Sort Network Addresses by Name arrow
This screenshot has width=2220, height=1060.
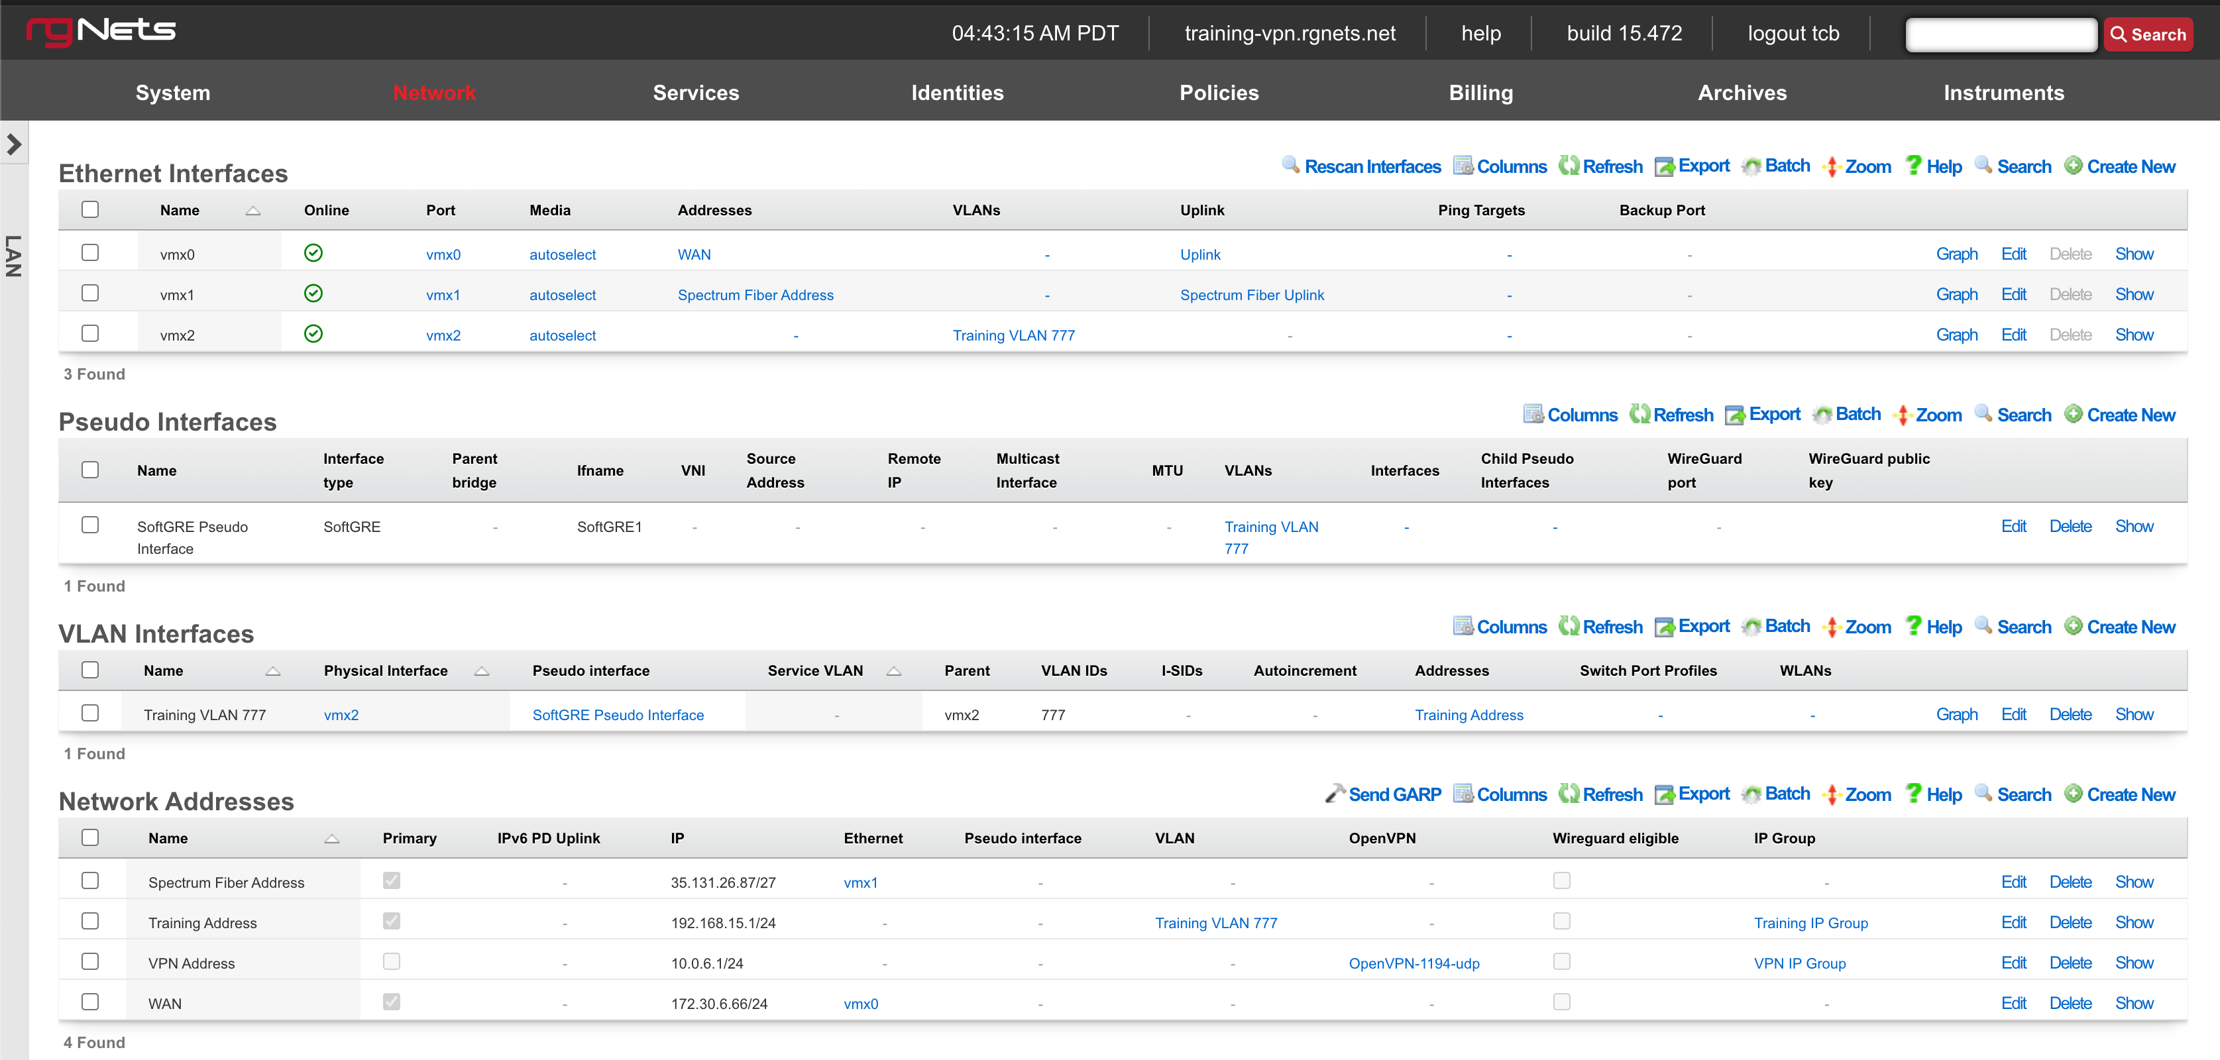click(332, 839)
